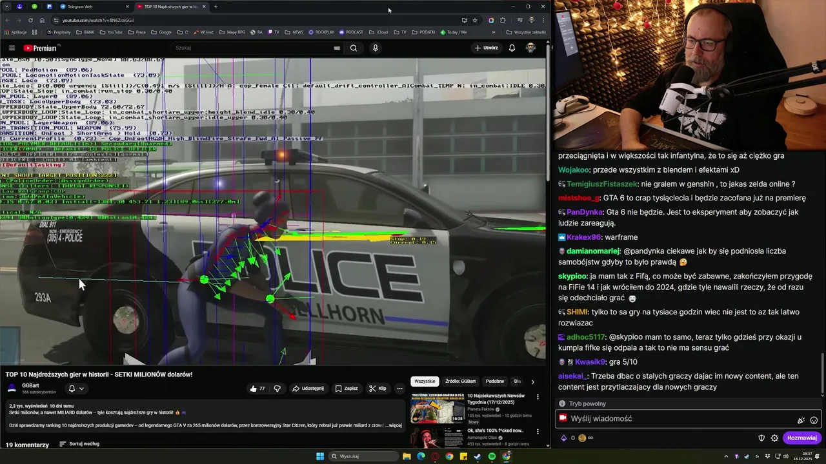Open 10 Najciekawszych Newsów Tygodnia thumbnail
826x464 pixels.
click(438, 408)
